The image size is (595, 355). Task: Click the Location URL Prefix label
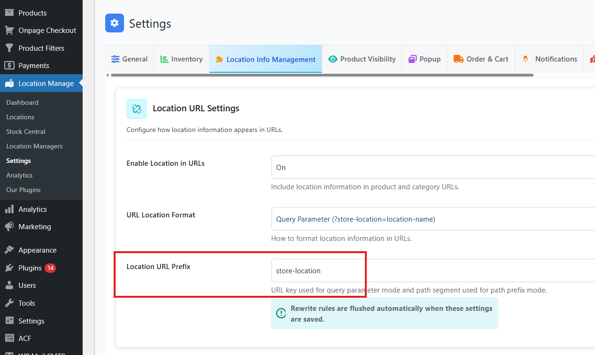pos(158,267)
